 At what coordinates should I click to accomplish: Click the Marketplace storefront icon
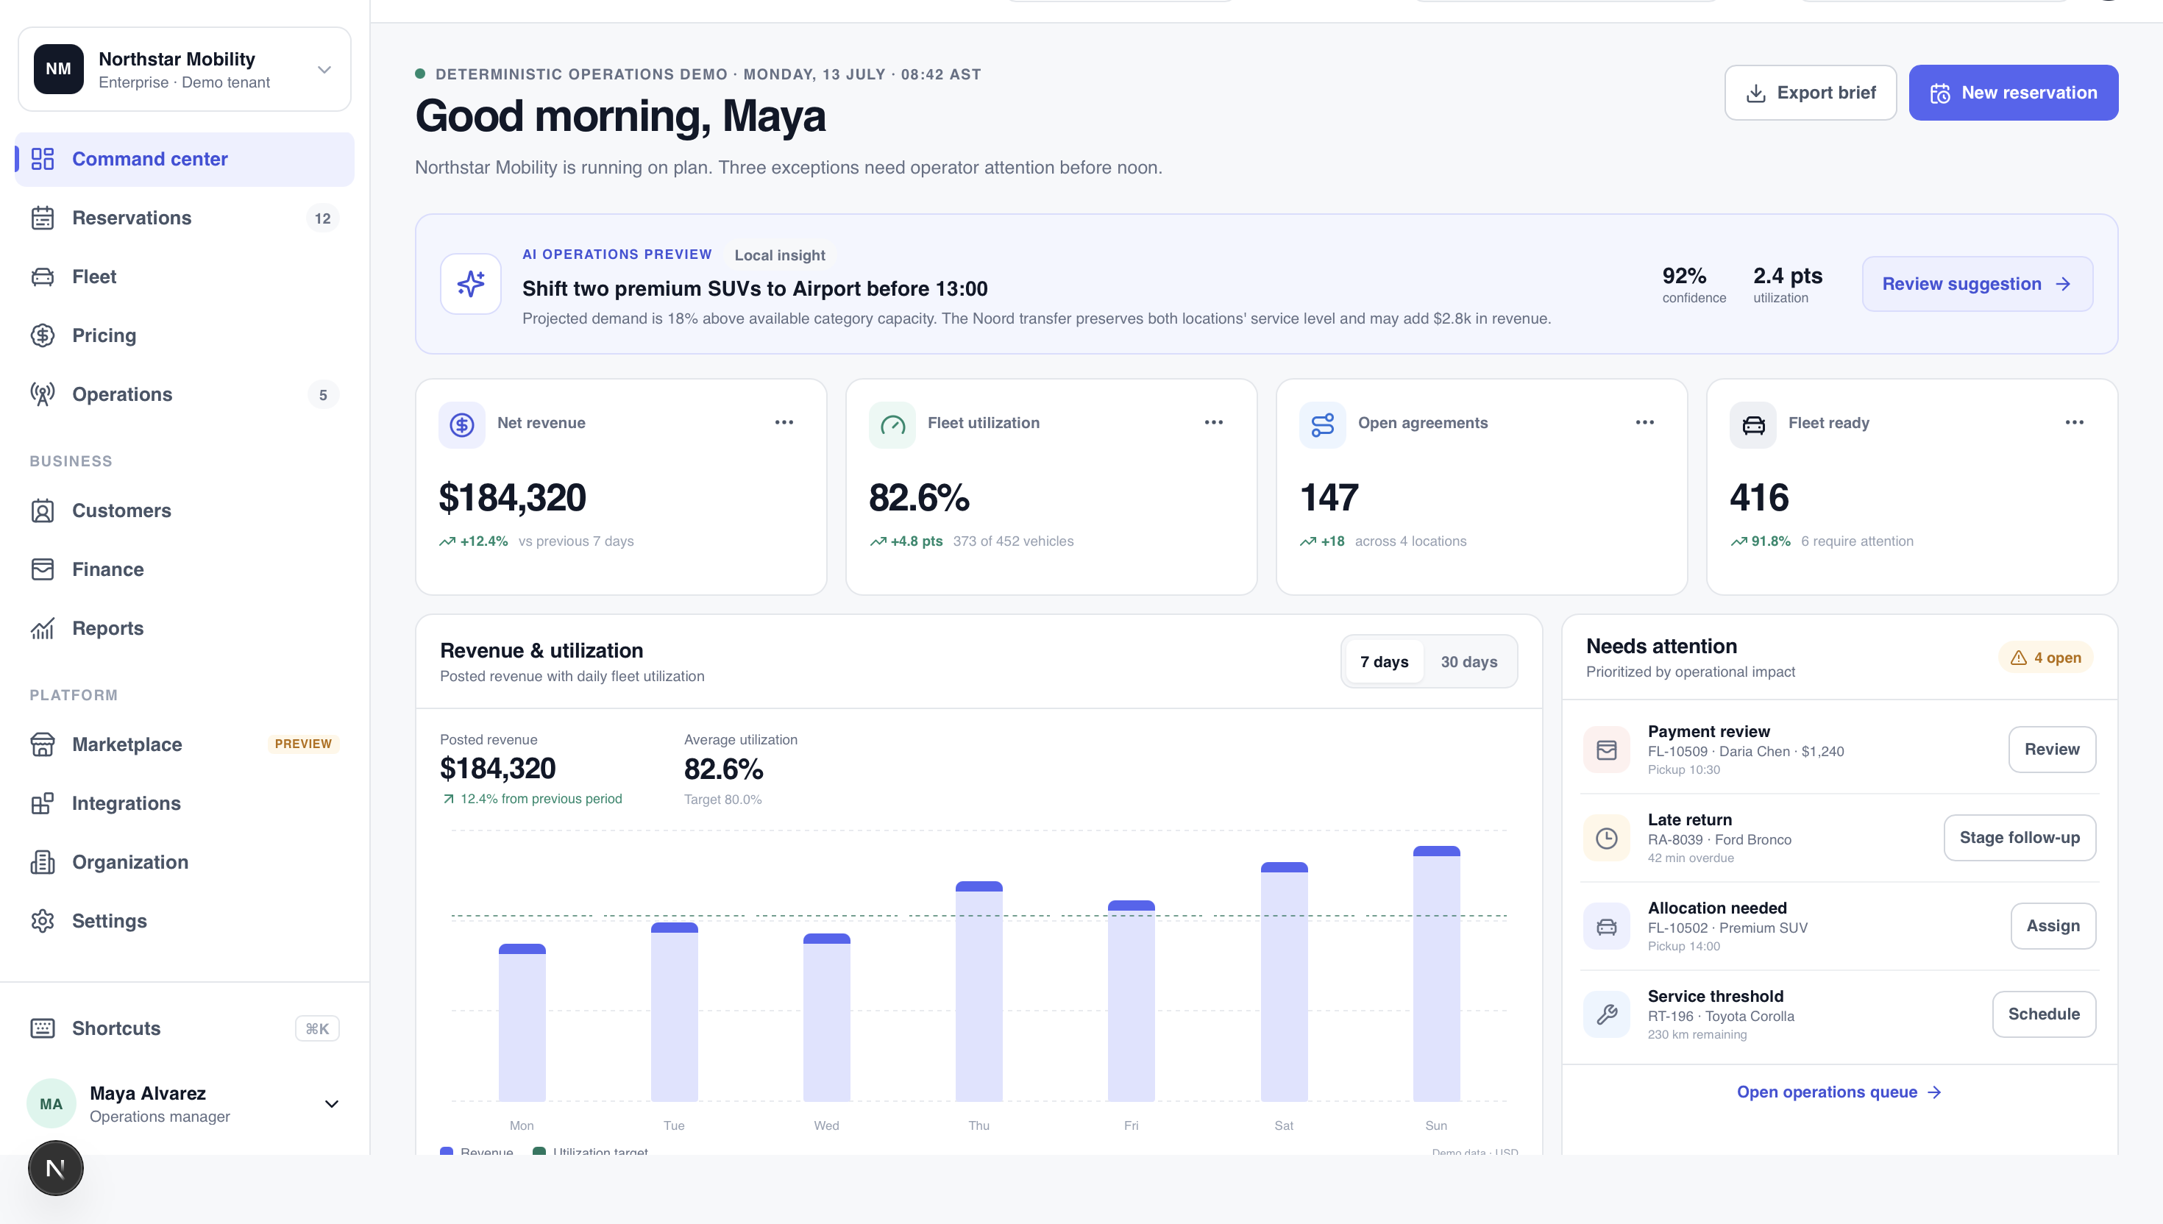tap(42, 744)
